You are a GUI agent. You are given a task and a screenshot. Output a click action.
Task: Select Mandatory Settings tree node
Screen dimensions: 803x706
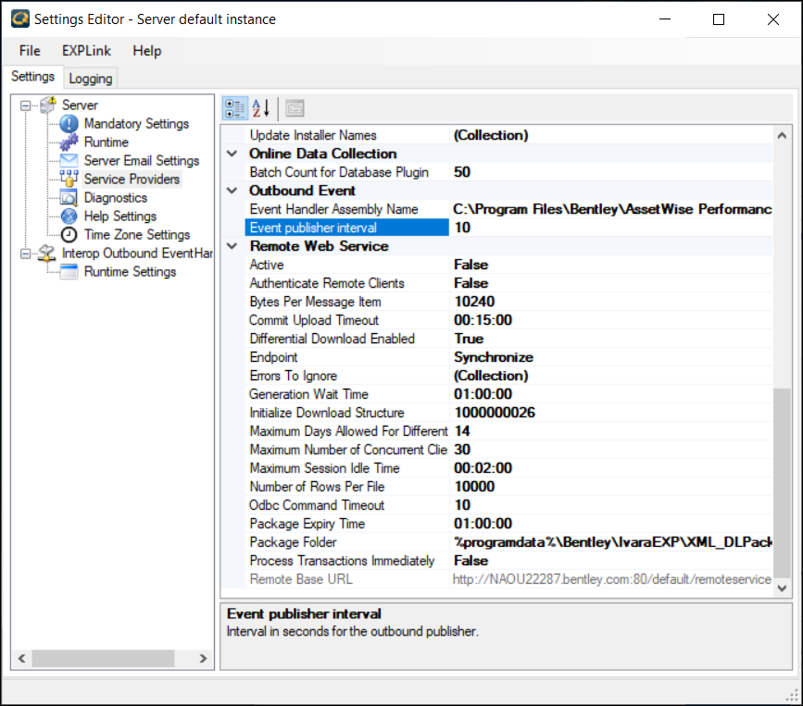(x=135, y=124)
